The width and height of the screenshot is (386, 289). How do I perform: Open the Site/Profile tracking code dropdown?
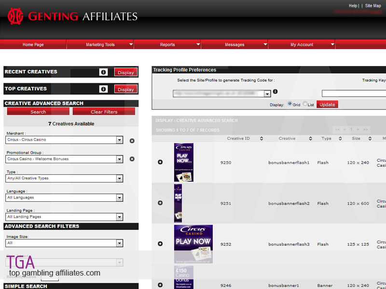(222, 93)
